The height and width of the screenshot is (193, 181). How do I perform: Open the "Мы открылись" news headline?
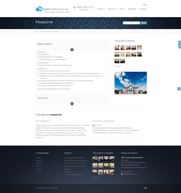click(x=43, y=121)
